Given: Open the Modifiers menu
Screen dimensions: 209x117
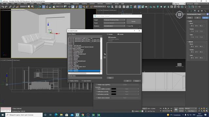Looking at the screenshot, I should coord(39,4).
